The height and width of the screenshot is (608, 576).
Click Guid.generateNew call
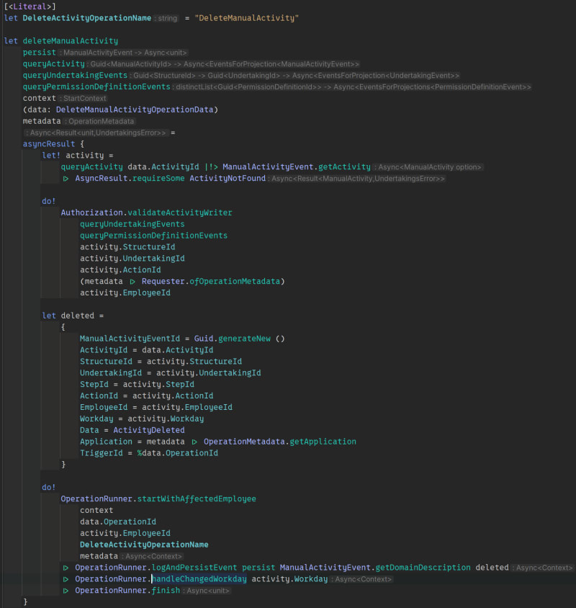(232, 339)
